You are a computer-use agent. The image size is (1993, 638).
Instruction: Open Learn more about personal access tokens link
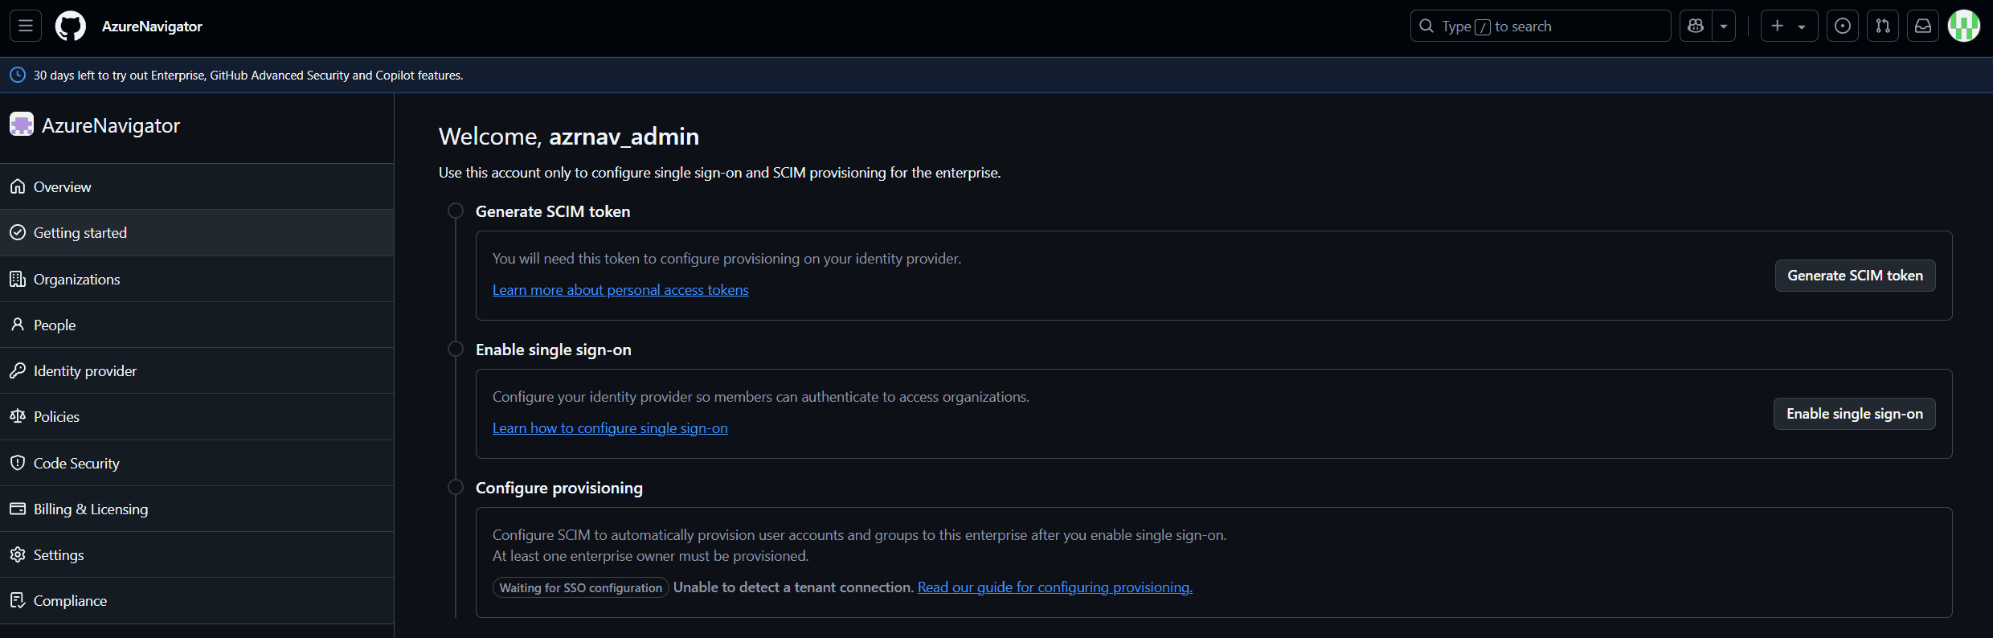tap(620, 290)
